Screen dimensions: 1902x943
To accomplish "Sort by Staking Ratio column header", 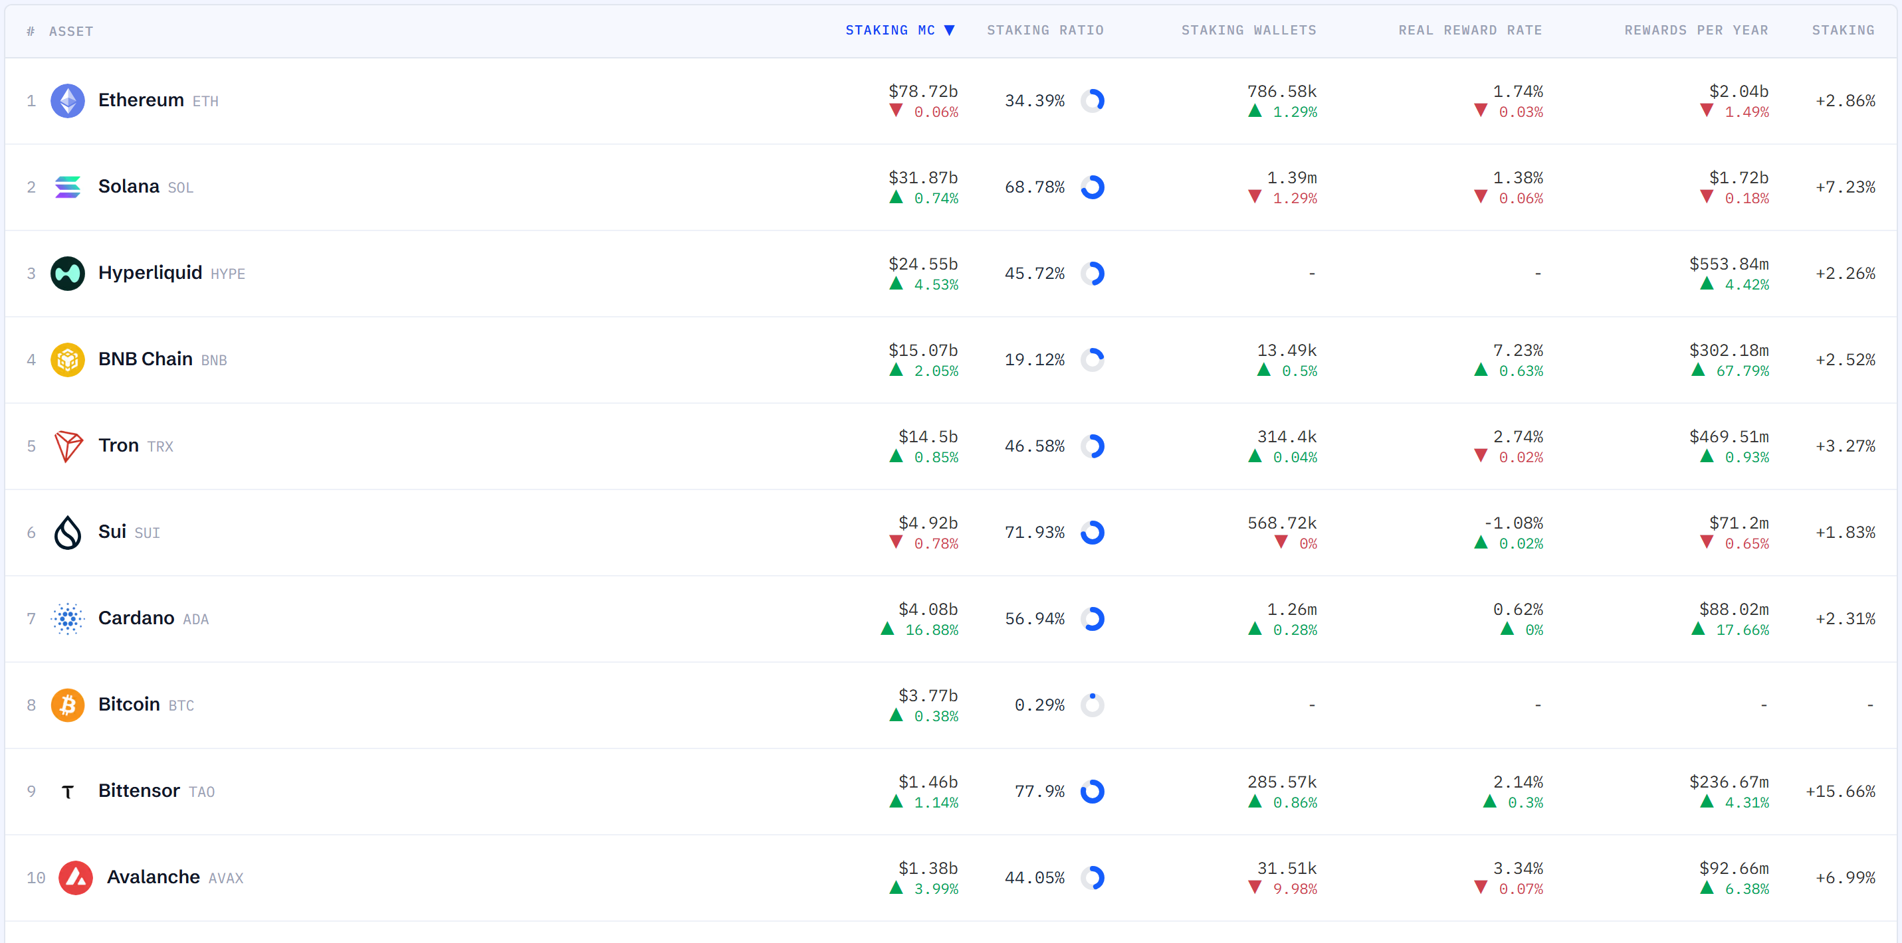I will (1045, 31).
